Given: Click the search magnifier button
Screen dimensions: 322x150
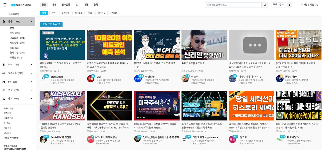Looking at the screenshot, I should 265,5.
